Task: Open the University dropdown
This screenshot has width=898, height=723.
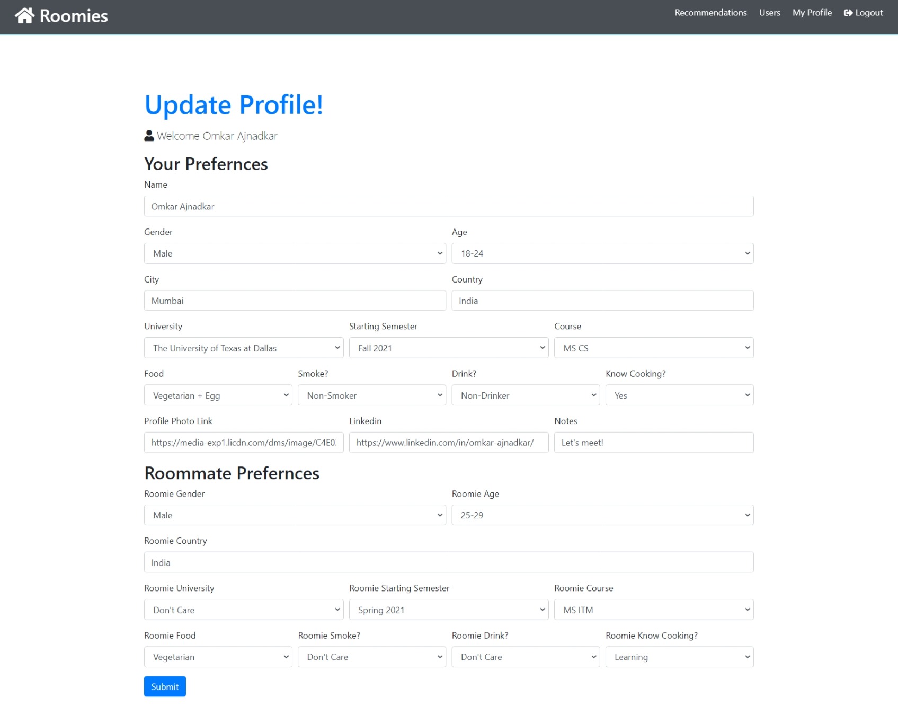Action: pos(244,348)
